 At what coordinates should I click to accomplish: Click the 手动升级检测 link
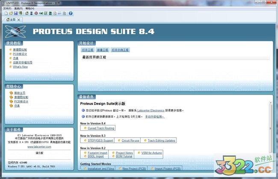155,116
